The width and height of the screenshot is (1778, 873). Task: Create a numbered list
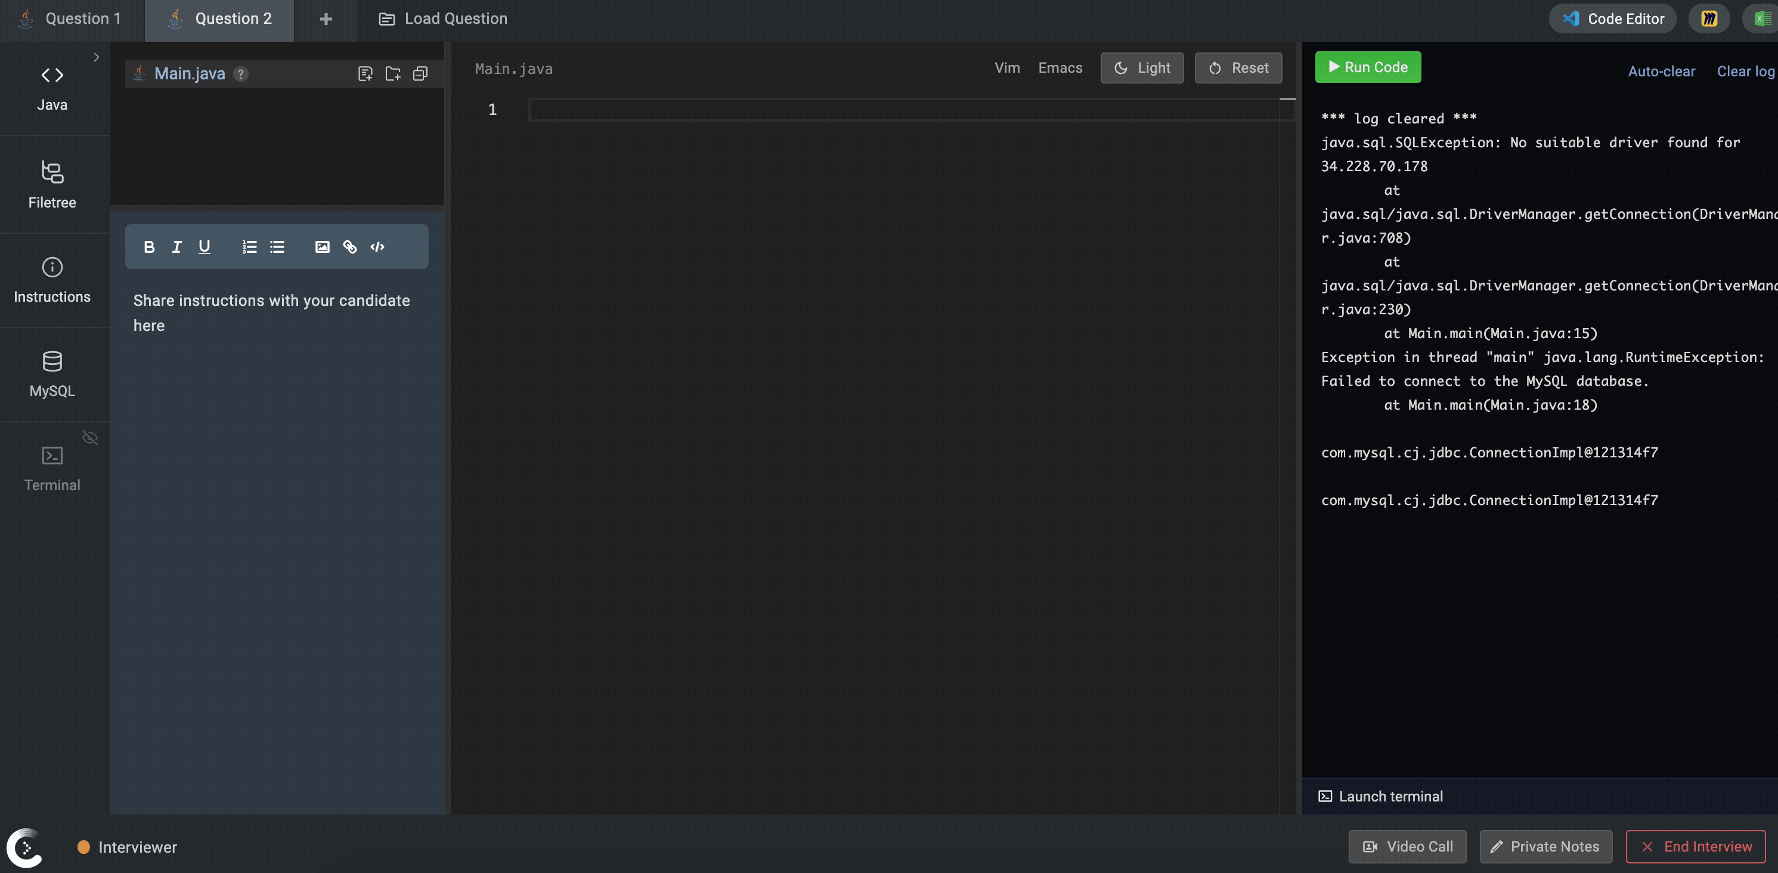249,247
